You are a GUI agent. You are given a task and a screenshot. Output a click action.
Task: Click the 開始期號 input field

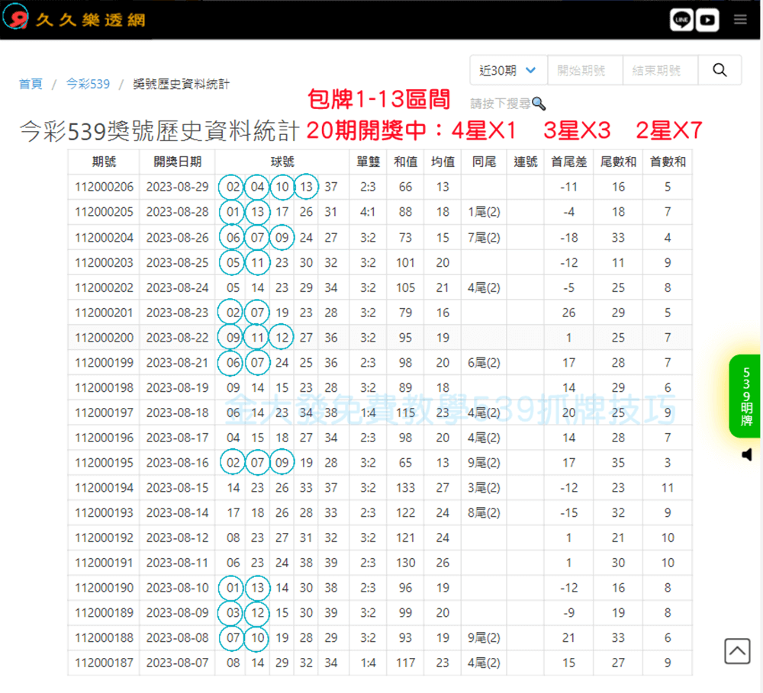[585, 70]
